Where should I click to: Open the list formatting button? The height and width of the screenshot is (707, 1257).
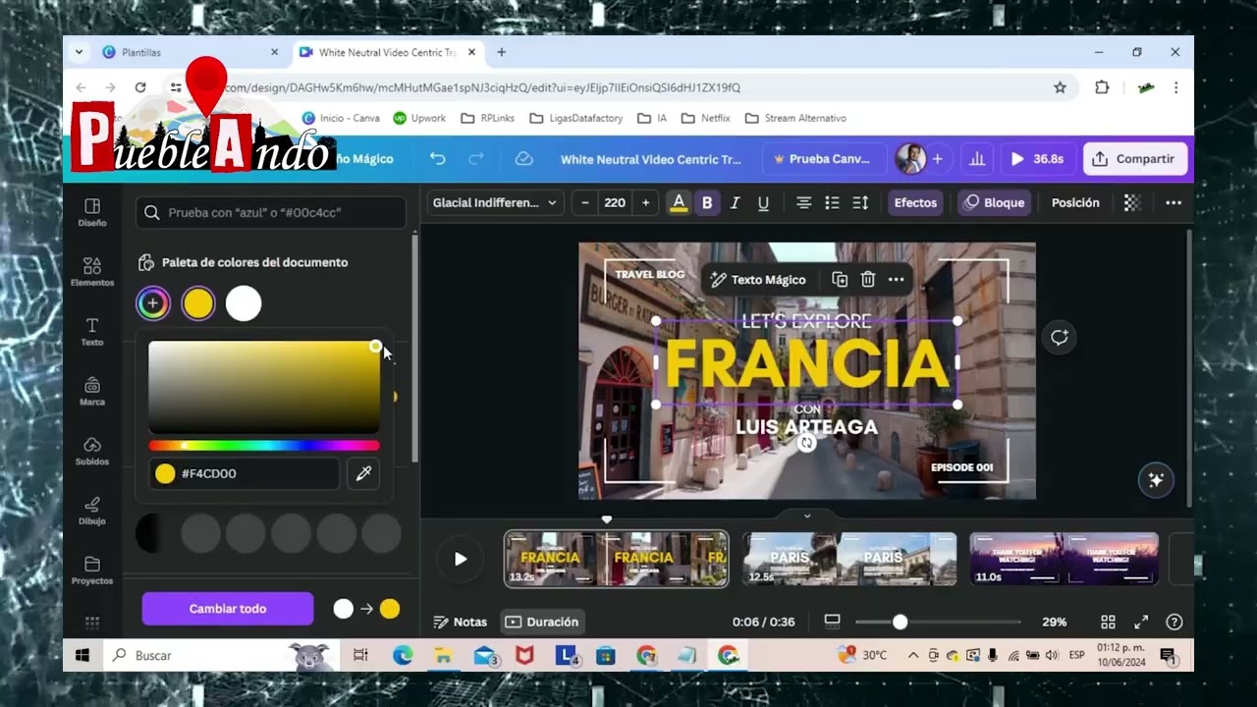coord(832,202)
